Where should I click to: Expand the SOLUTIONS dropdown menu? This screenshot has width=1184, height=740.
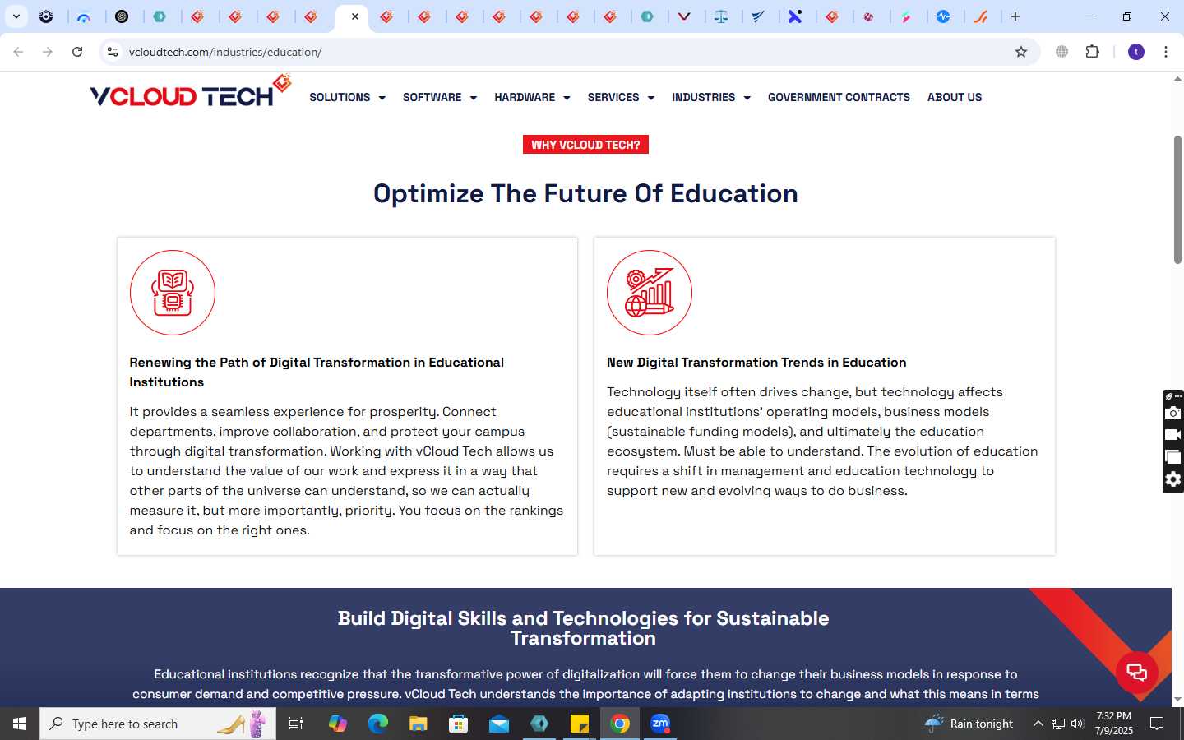point(347,97)
